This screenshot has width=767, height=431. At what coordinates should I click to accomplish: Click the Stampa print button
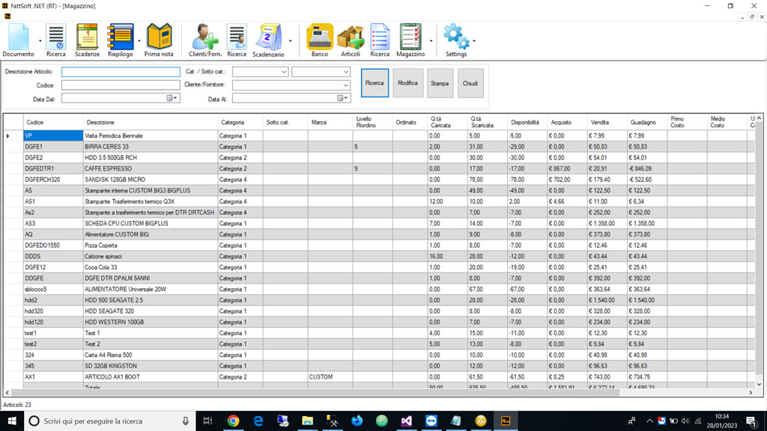click(440, 83)
